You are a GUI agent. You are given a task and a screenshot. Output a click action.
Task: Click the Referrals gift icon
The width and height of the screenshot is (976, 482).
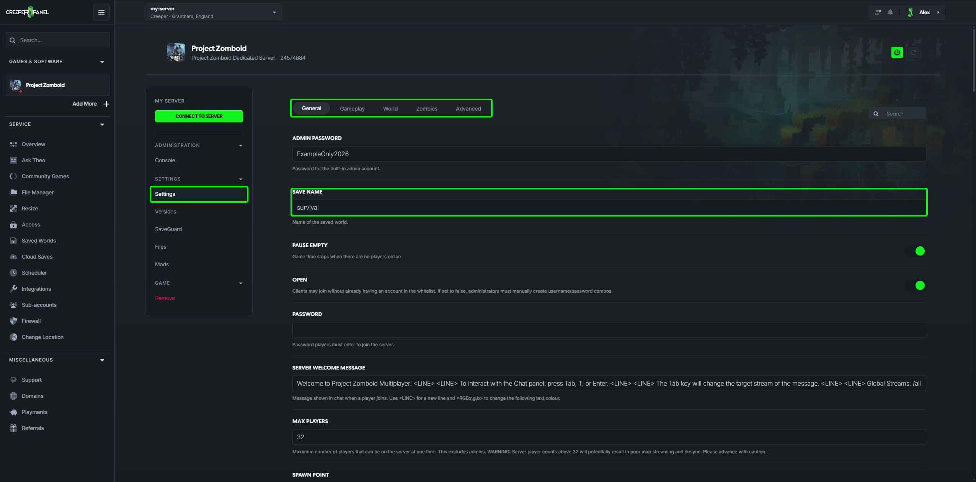pyautogui.click(x=13, y=428)
